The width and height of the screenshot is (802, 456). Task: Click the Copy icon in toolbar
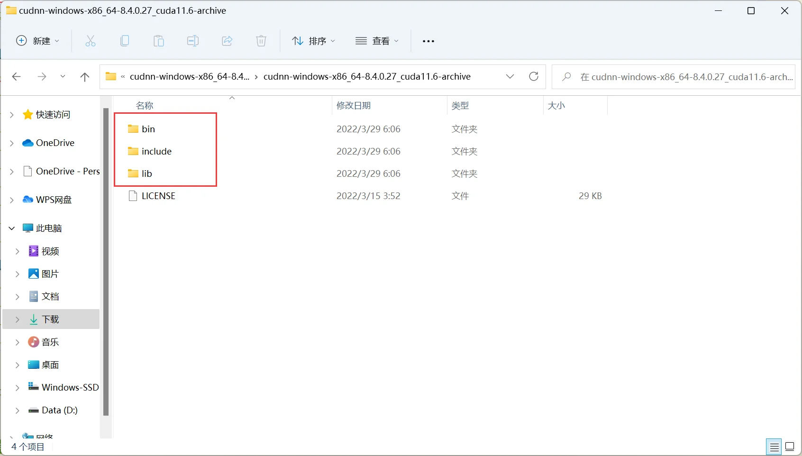click(x=125, y=41)
